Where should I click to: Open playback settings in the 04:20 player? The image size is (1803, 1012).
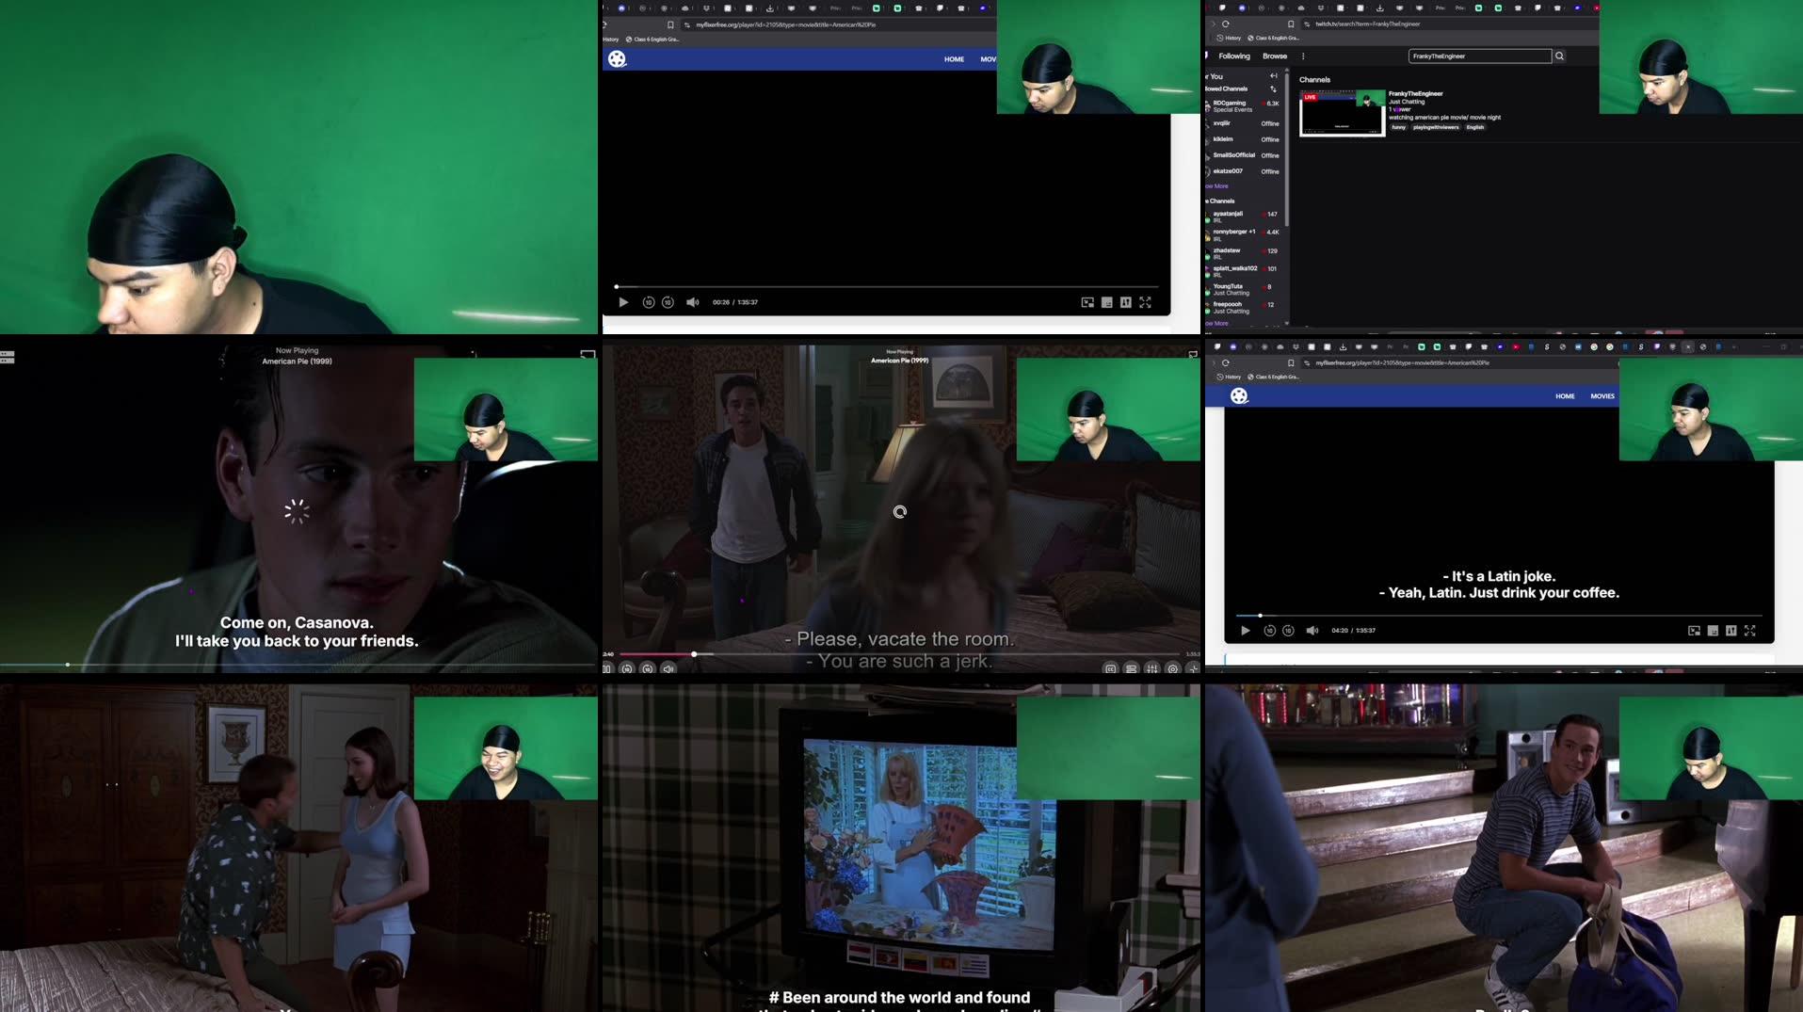(1731, 631)
